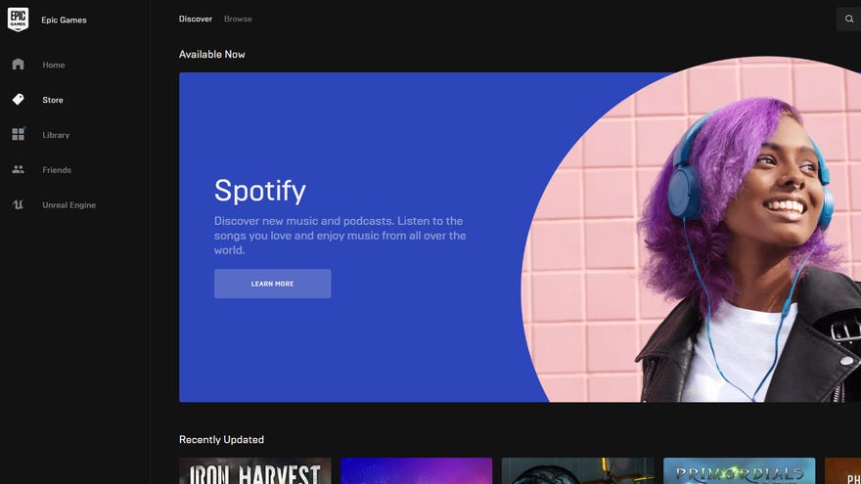Open the third Recently Updated thumbnail

(x=577, y=471)
